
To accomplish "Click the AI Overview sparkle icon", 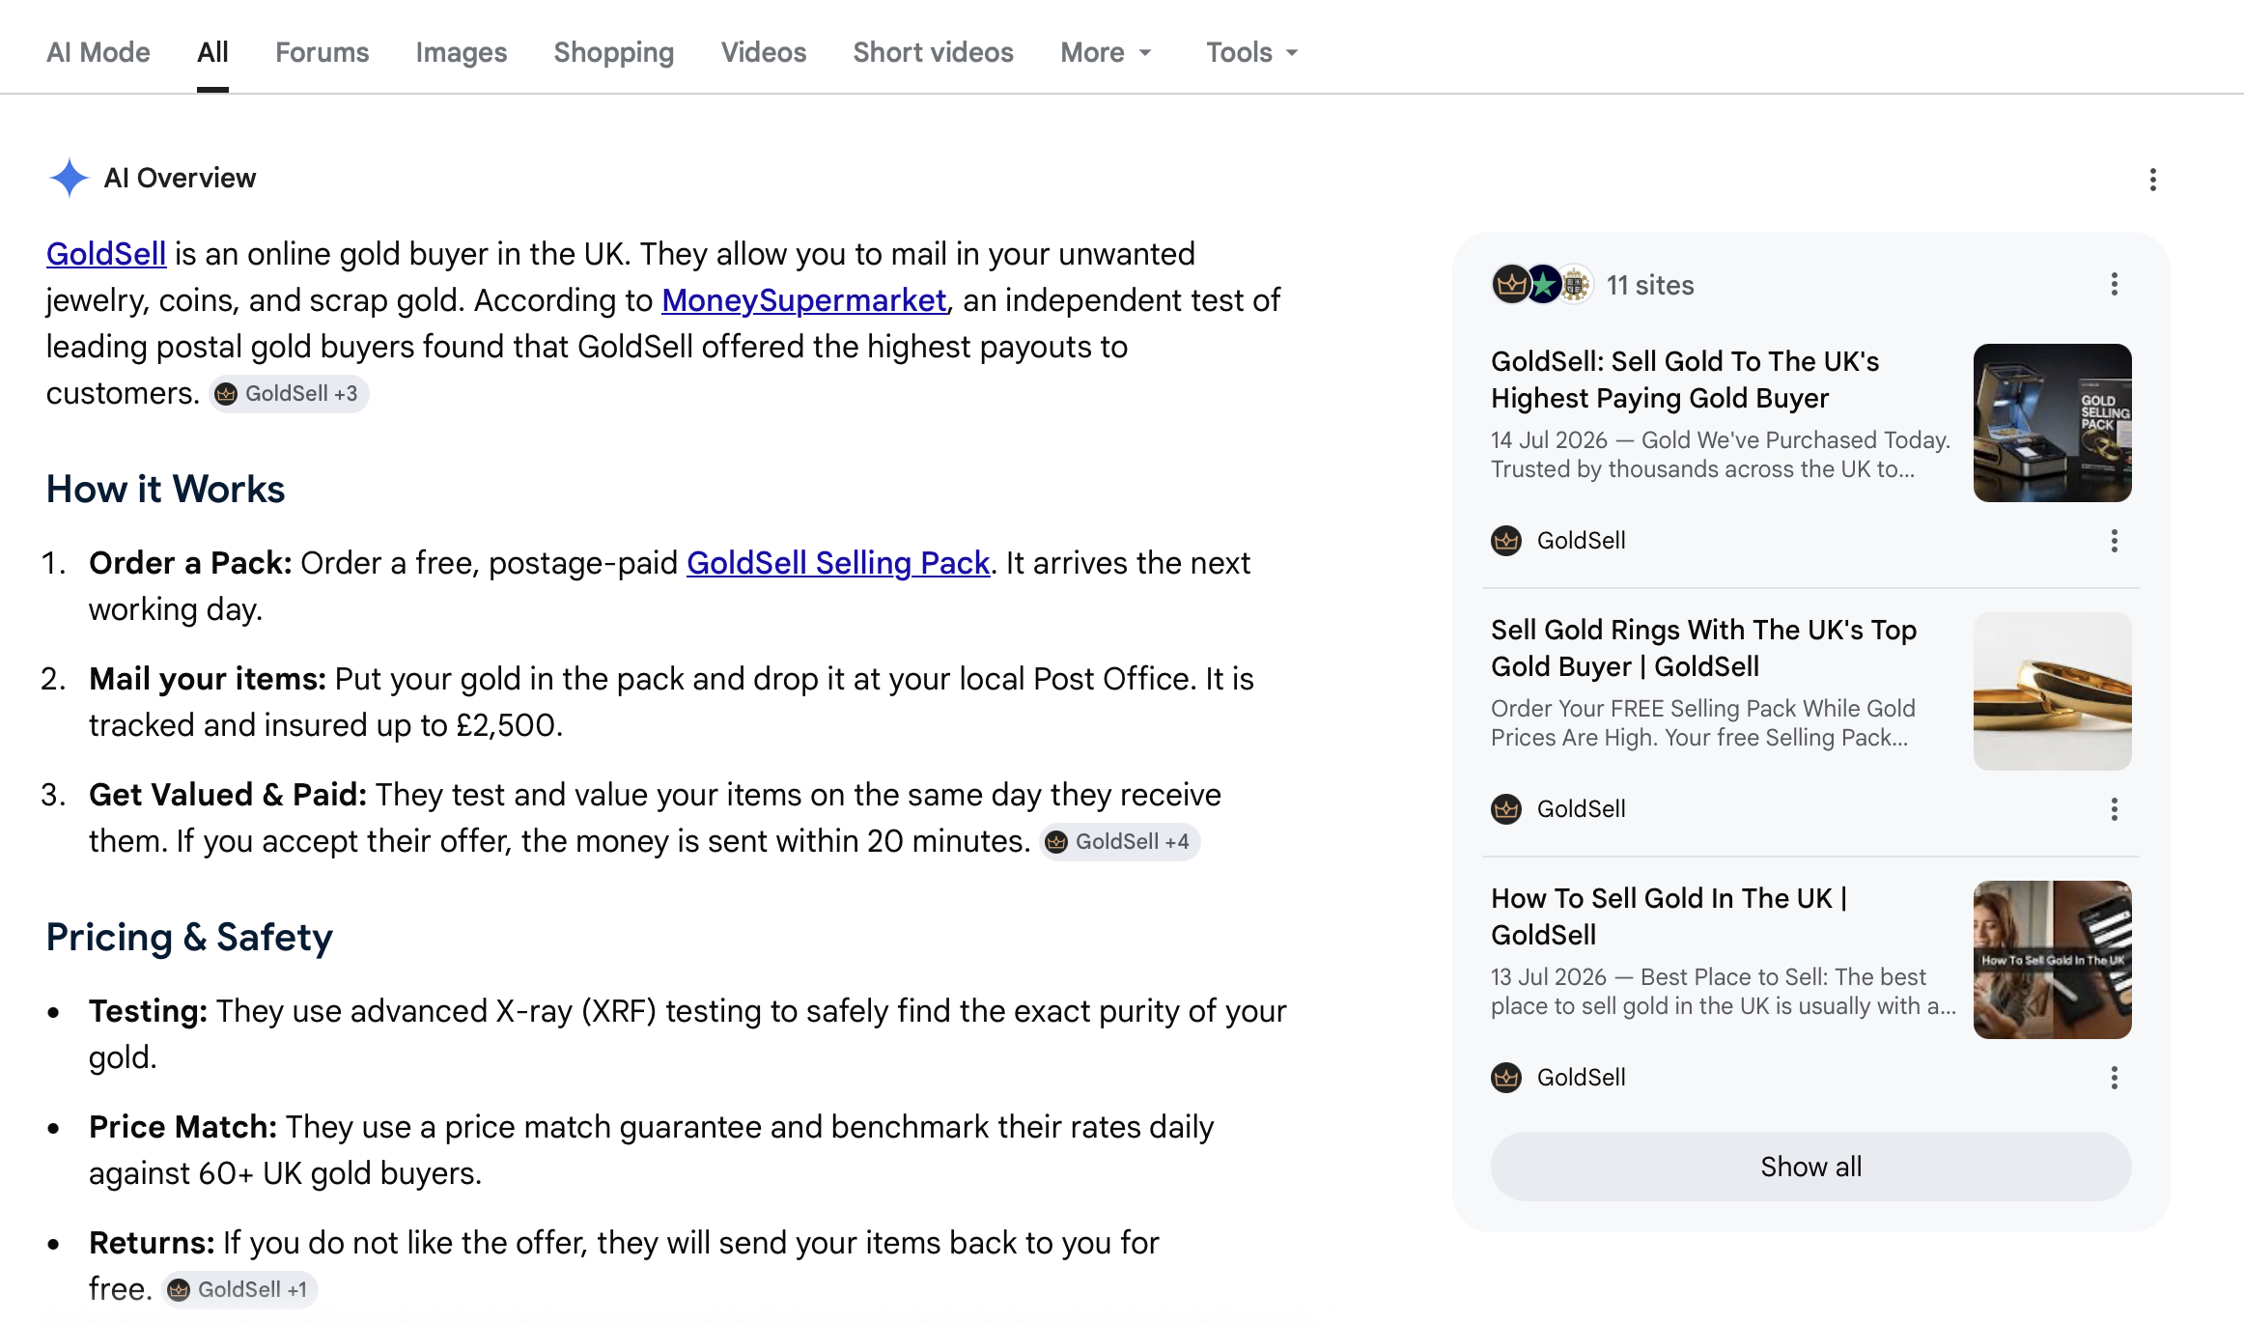I will (x=70, y=178).
